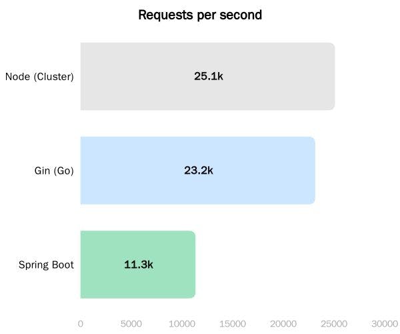Click the 11.3k value label
This screenshot has width=400, height=334.
138,265
